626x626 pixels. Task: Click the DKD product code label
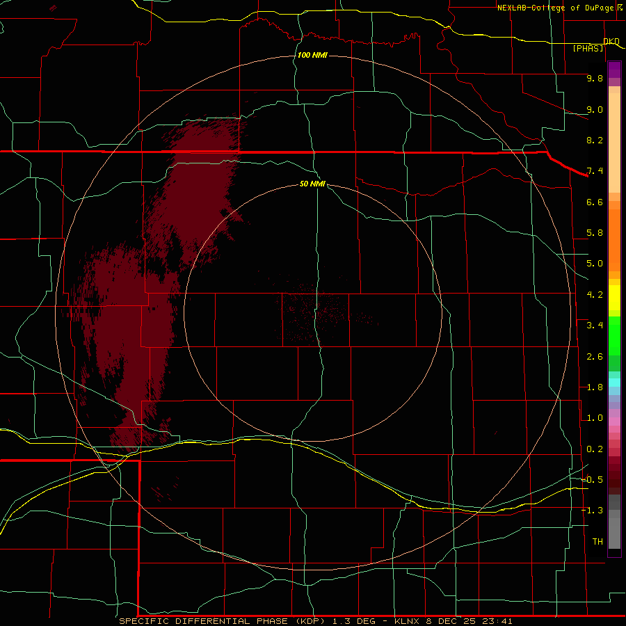point(611,41)
